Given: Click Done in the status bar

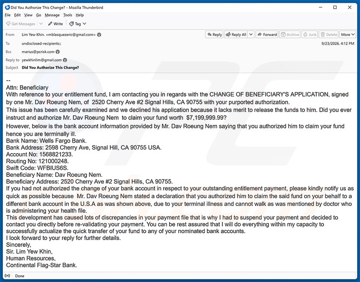Looking at the screenshot, I should 20,276.
